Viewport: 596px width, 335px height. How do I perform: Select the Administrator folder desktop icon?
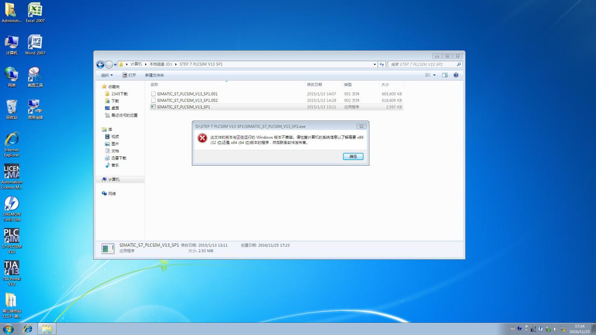point(12,13)
